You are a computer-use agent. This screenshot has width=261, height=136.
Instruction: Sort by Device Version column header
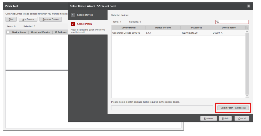[x=163, y=28]
